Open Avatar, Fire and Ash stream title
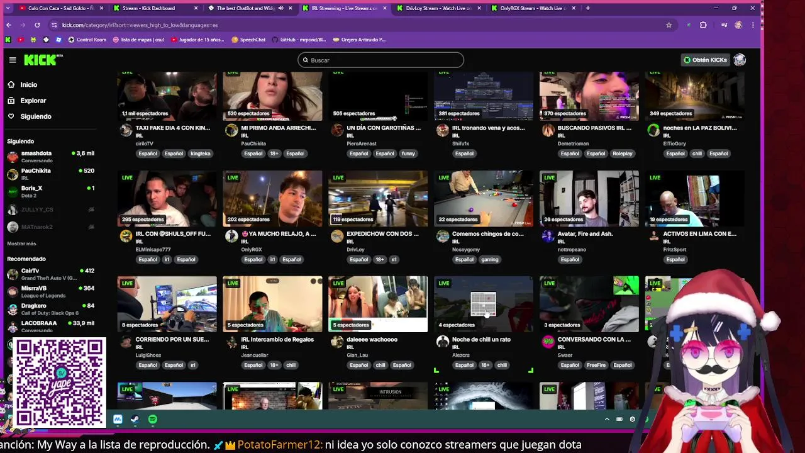Image resolution: width=805 pixels, height=453 pixels. (585, 233)
